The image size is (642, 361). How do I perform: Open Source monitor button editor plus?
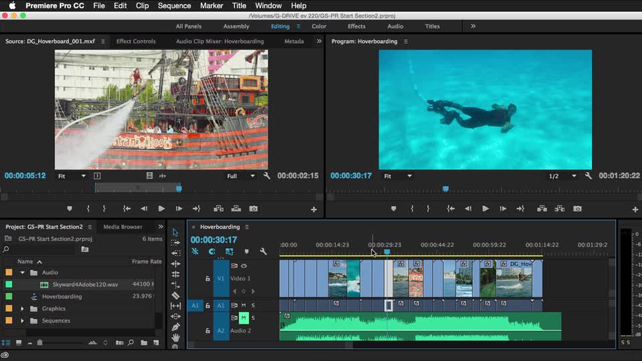pos(314,210)
